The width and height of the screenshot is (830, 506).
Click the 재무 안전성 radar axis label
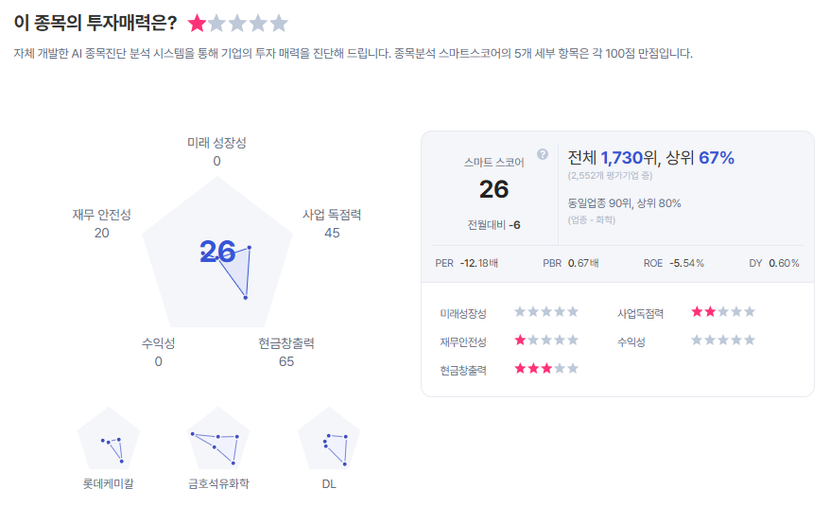pos(102,215)
